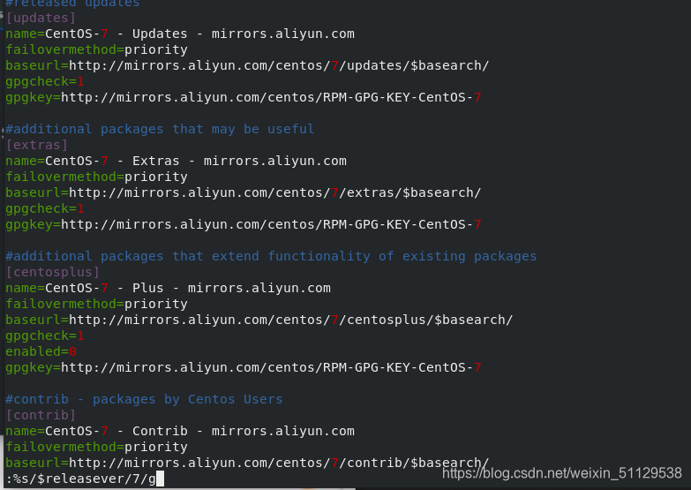Click the 'name=CentOS-7 - Extras' line
This screenshot has width=691, height=490.
pos(176,161)
